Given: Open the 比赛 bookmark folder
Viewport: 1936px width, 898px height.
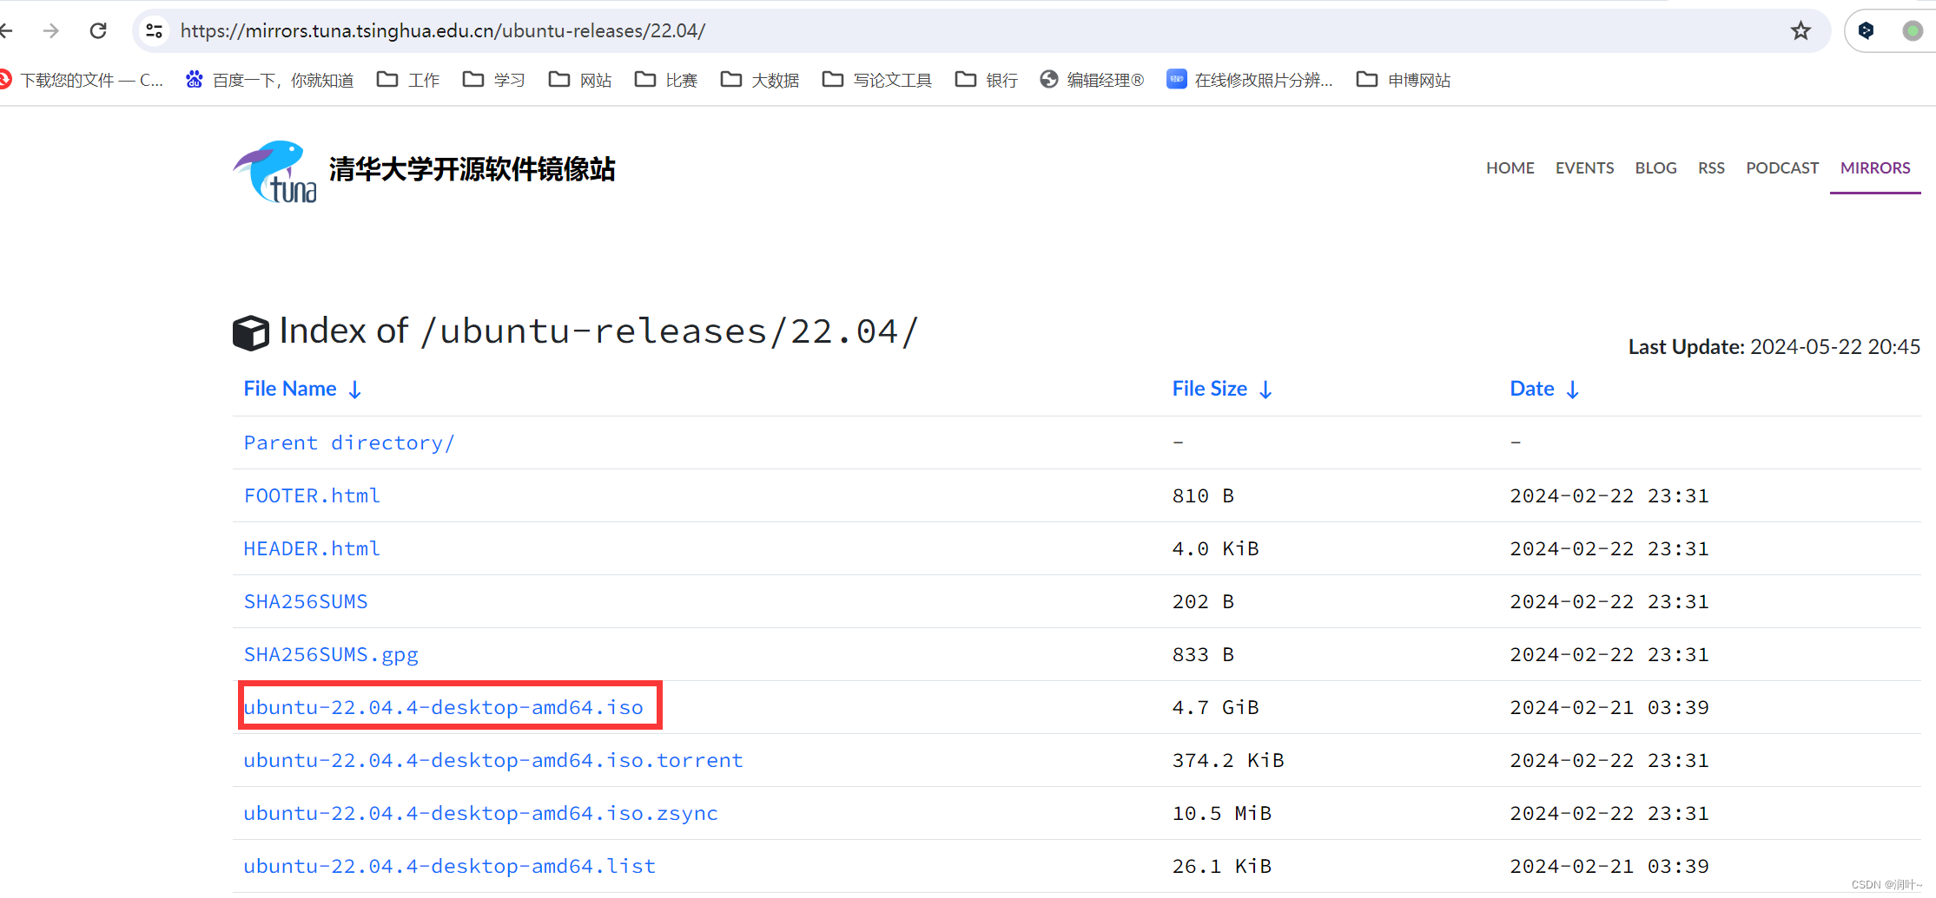Looking at the screenshot, I should pyautogui.click(x=665, y=80).
